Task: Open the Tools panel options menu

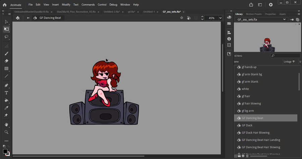Action: [9, 14]
